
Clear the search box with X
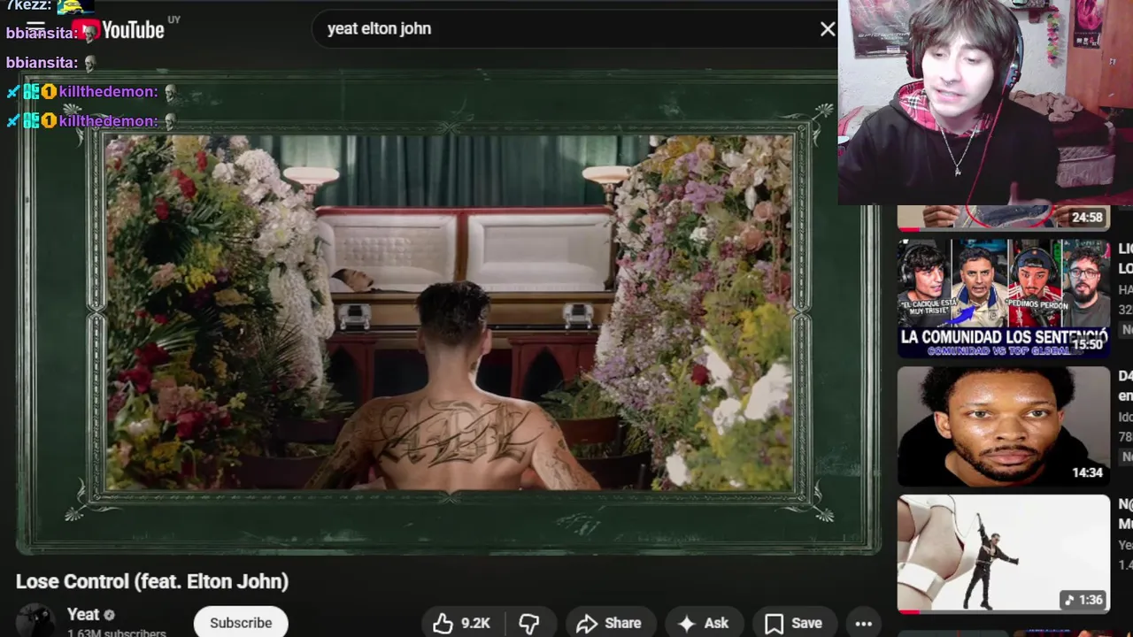click(828, 29)
